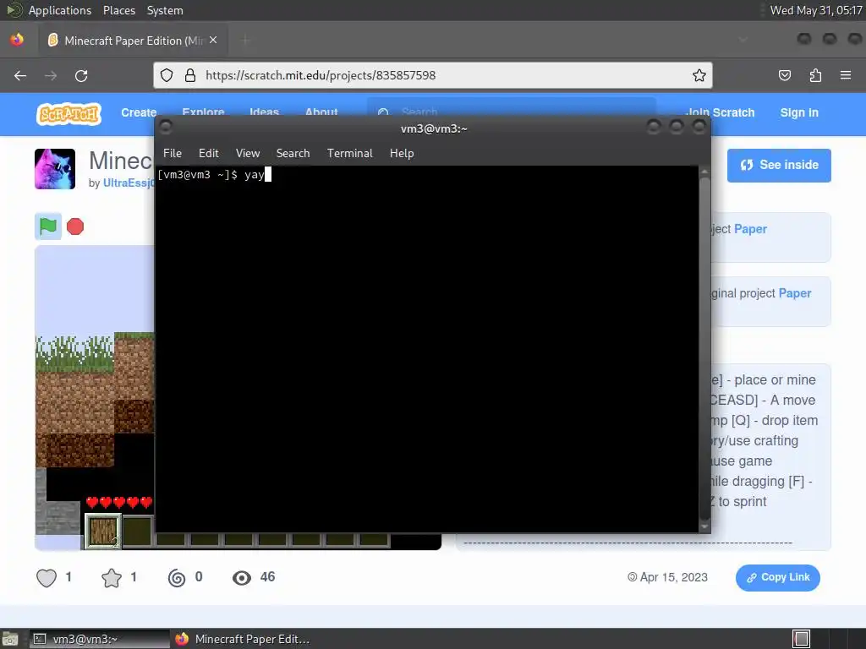
Task: Click the Copy Link button
Action: click(x=778, y=577)
